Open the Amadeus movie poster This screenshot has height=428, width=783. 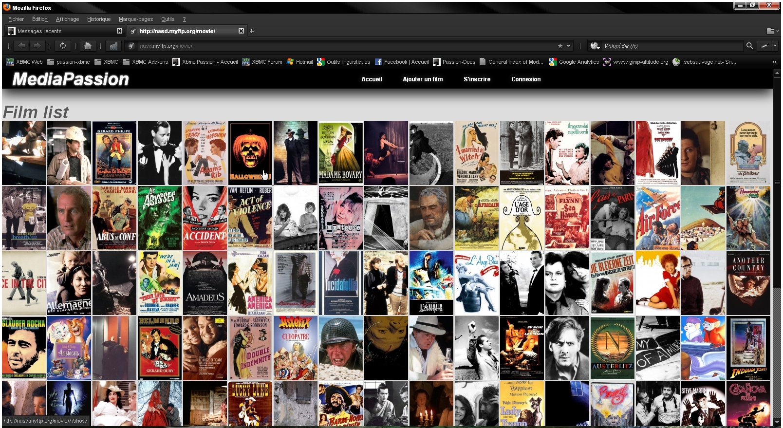205,283
